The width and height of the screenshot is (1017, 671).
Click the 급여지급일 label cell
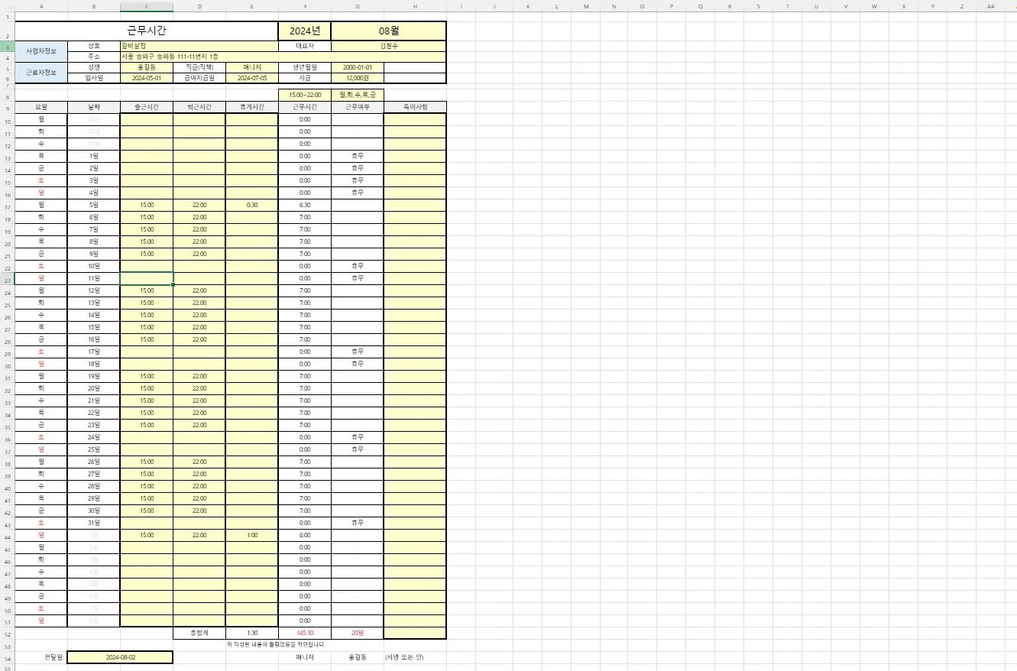pyautogui.click(x=199, y=78)
